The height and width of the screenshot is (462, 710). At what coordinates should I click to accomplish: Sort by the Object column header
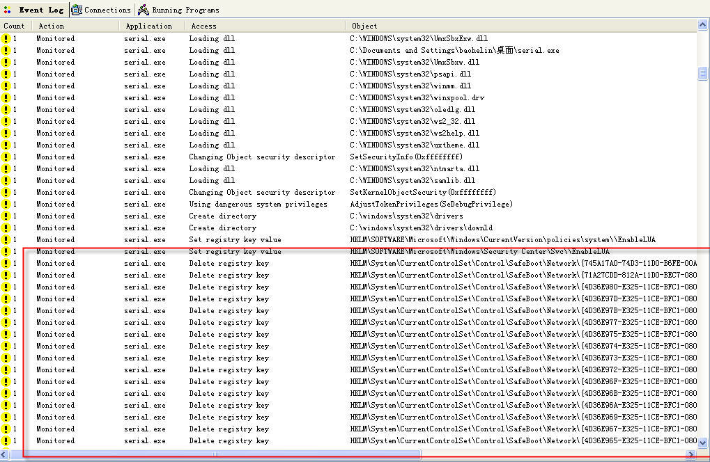[520, 26]
